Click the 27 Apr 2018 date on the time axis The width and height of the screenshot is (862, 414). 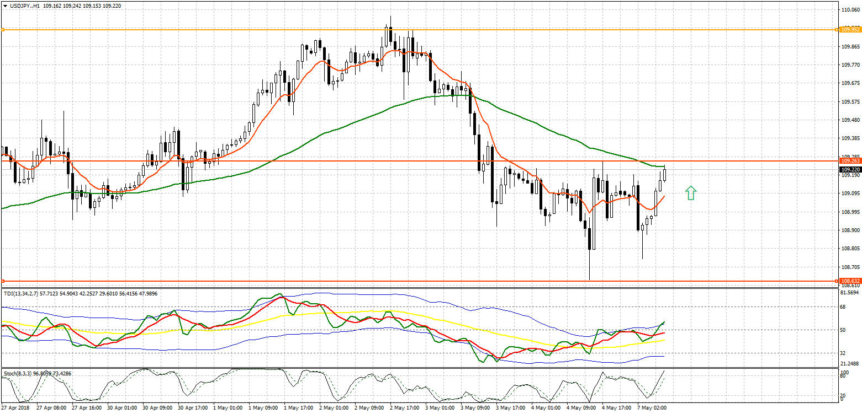(15, 408)
